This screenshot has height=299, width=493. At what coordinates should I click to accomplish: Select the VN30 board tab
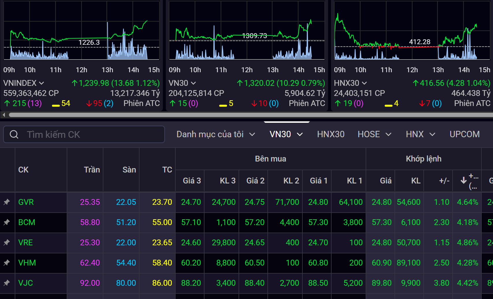point(280,134)
